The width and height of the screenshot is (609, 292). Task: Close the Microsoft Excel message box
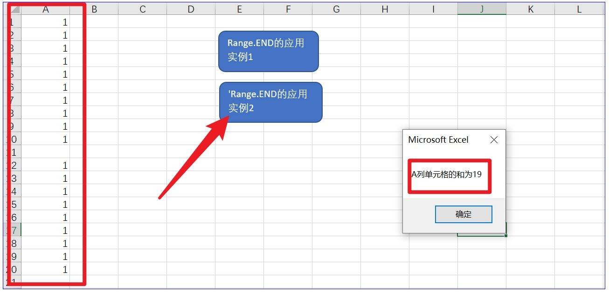point(494,140)
